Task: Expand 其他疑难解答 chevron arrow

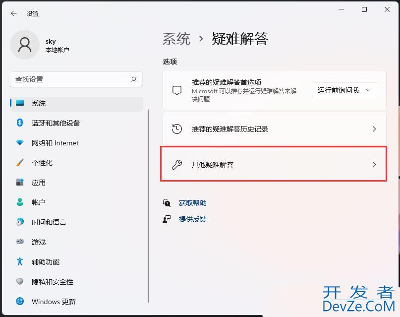Action: [374, 165]
